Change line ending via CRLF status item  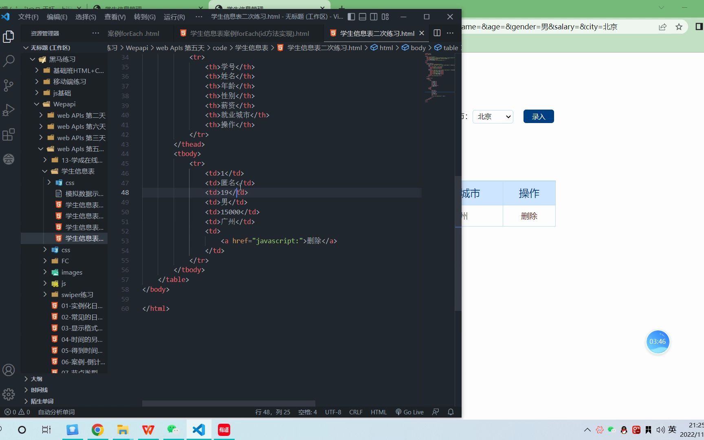pyautogui.click(x=356, y=412)
